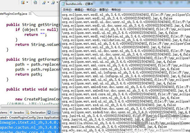Click Notepad line '\org.junit4.nl_zh_3.4.0...jar'

(108, 120)
